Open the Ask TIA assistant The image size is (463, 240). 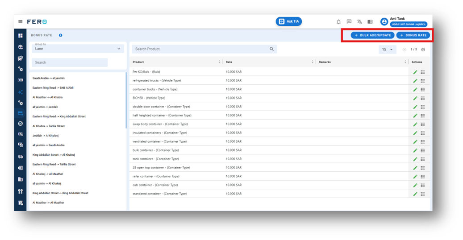tap(289, 21)
